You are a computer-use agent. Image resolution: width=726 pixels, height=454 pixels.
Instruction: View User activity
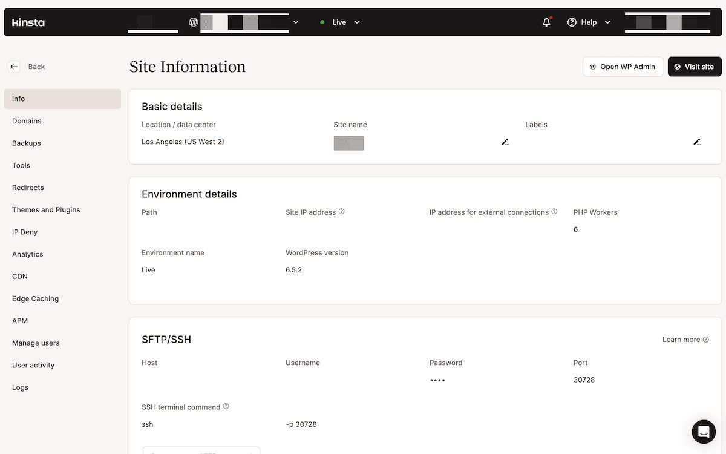[62, 365]
